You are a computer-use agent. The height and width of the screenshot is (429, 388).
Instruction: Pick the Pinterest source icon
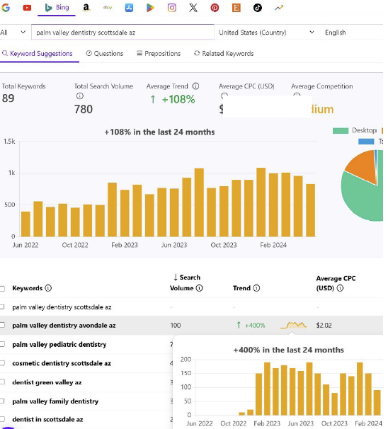[x=215, y=8]
